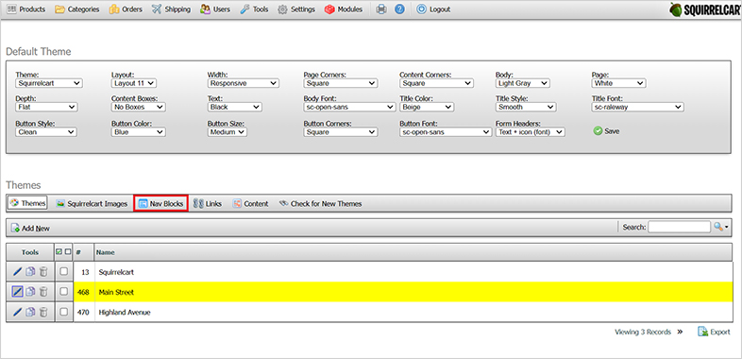Edit the Squirrelcart theme with pencil icon
The height and width of the screenshot is (359, 742).
point(17,272)
